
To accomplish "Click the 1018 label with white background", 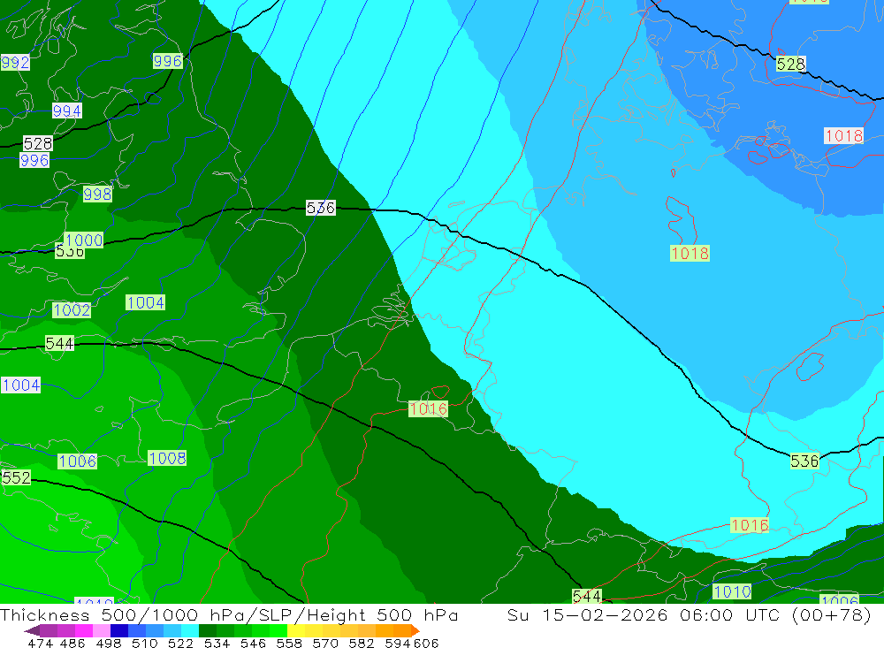I will 843,135.
